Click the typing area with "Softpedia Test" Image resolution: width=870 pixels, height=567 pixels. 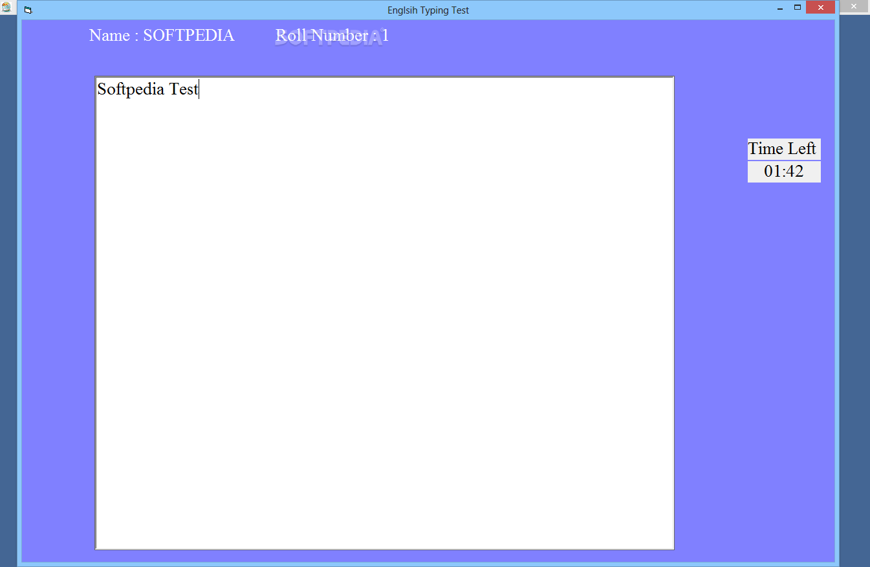(385, 313)
